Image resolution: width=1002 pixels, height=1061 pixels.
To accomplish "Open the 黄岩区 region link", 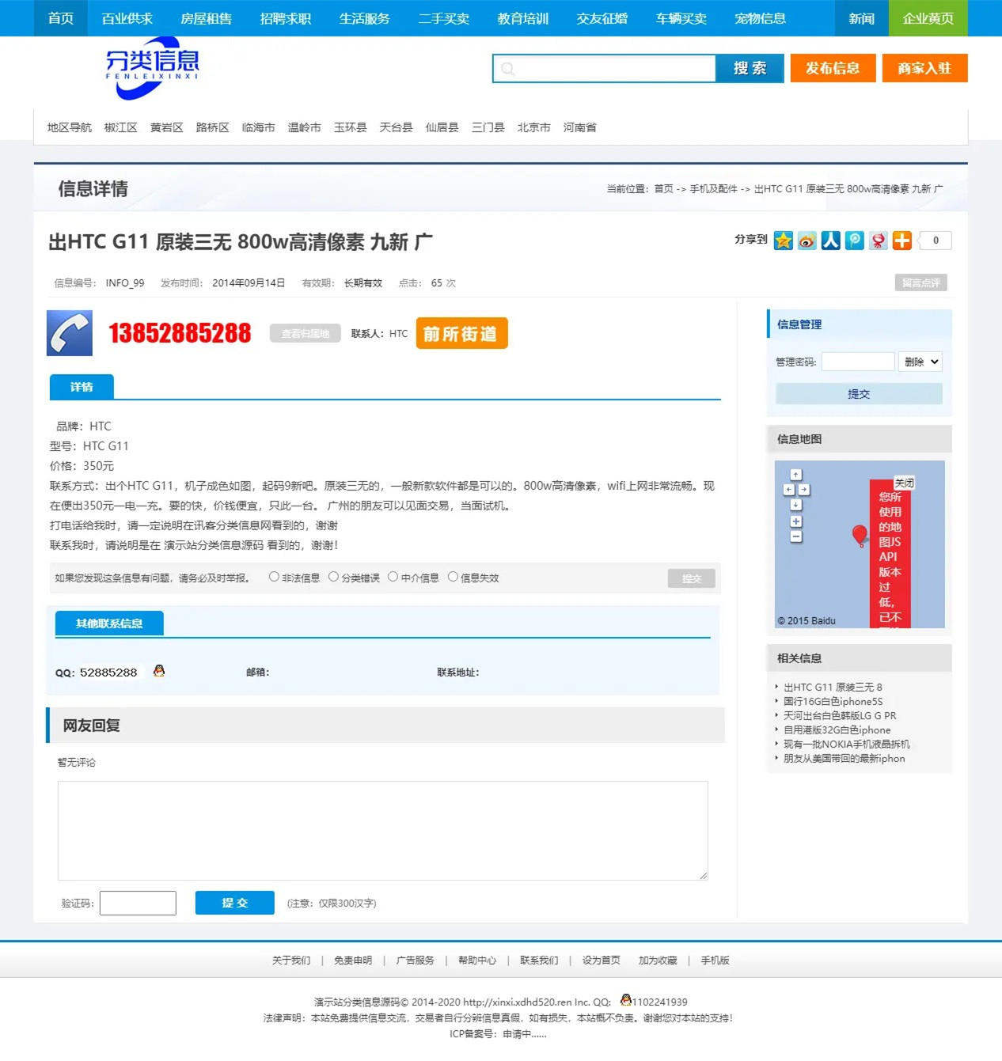I will pos(167,127).
